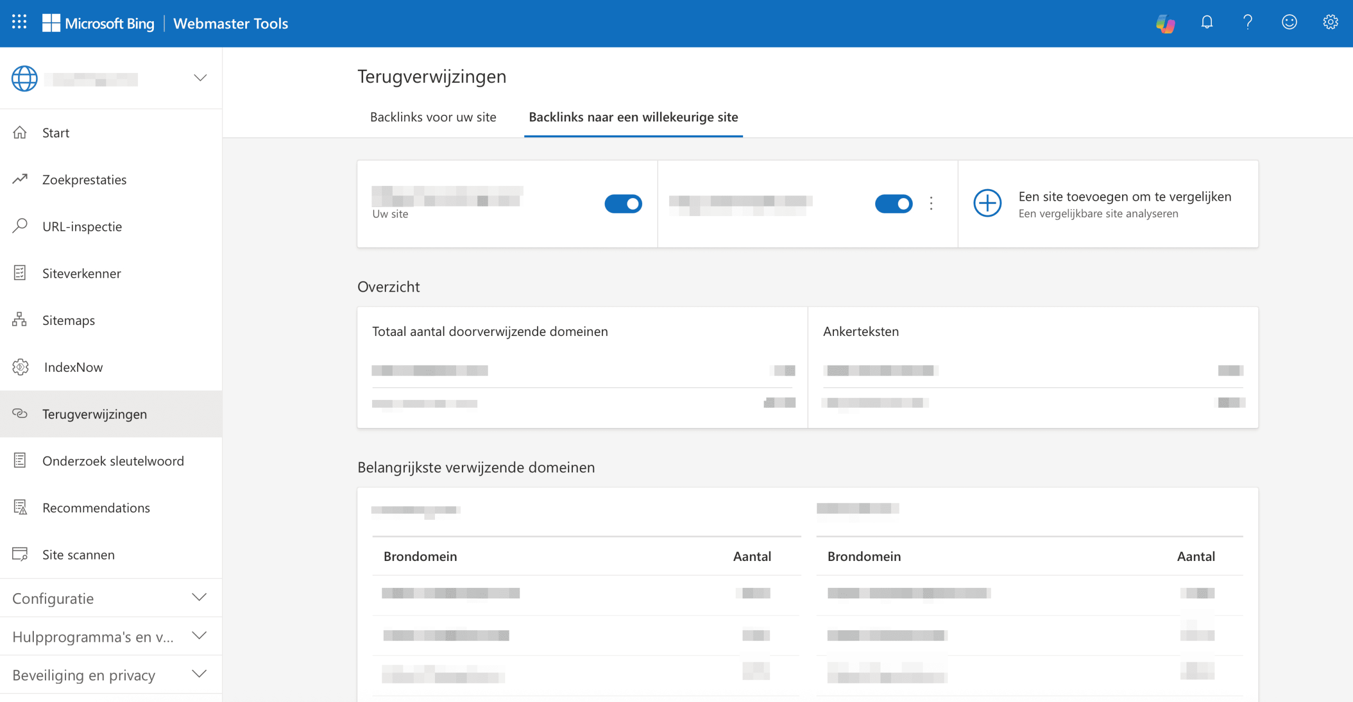
Task: Click the Siteverkenner icon
Action: 20,273
